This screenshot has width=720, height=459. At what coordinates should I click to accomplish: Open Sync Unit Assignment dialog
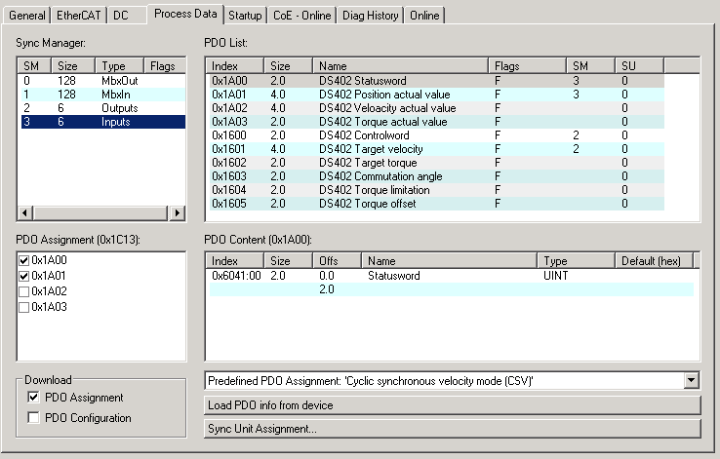(453, 429)
